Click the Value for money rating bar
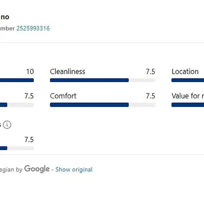The image size is (204, 204). tap(188, 105)
